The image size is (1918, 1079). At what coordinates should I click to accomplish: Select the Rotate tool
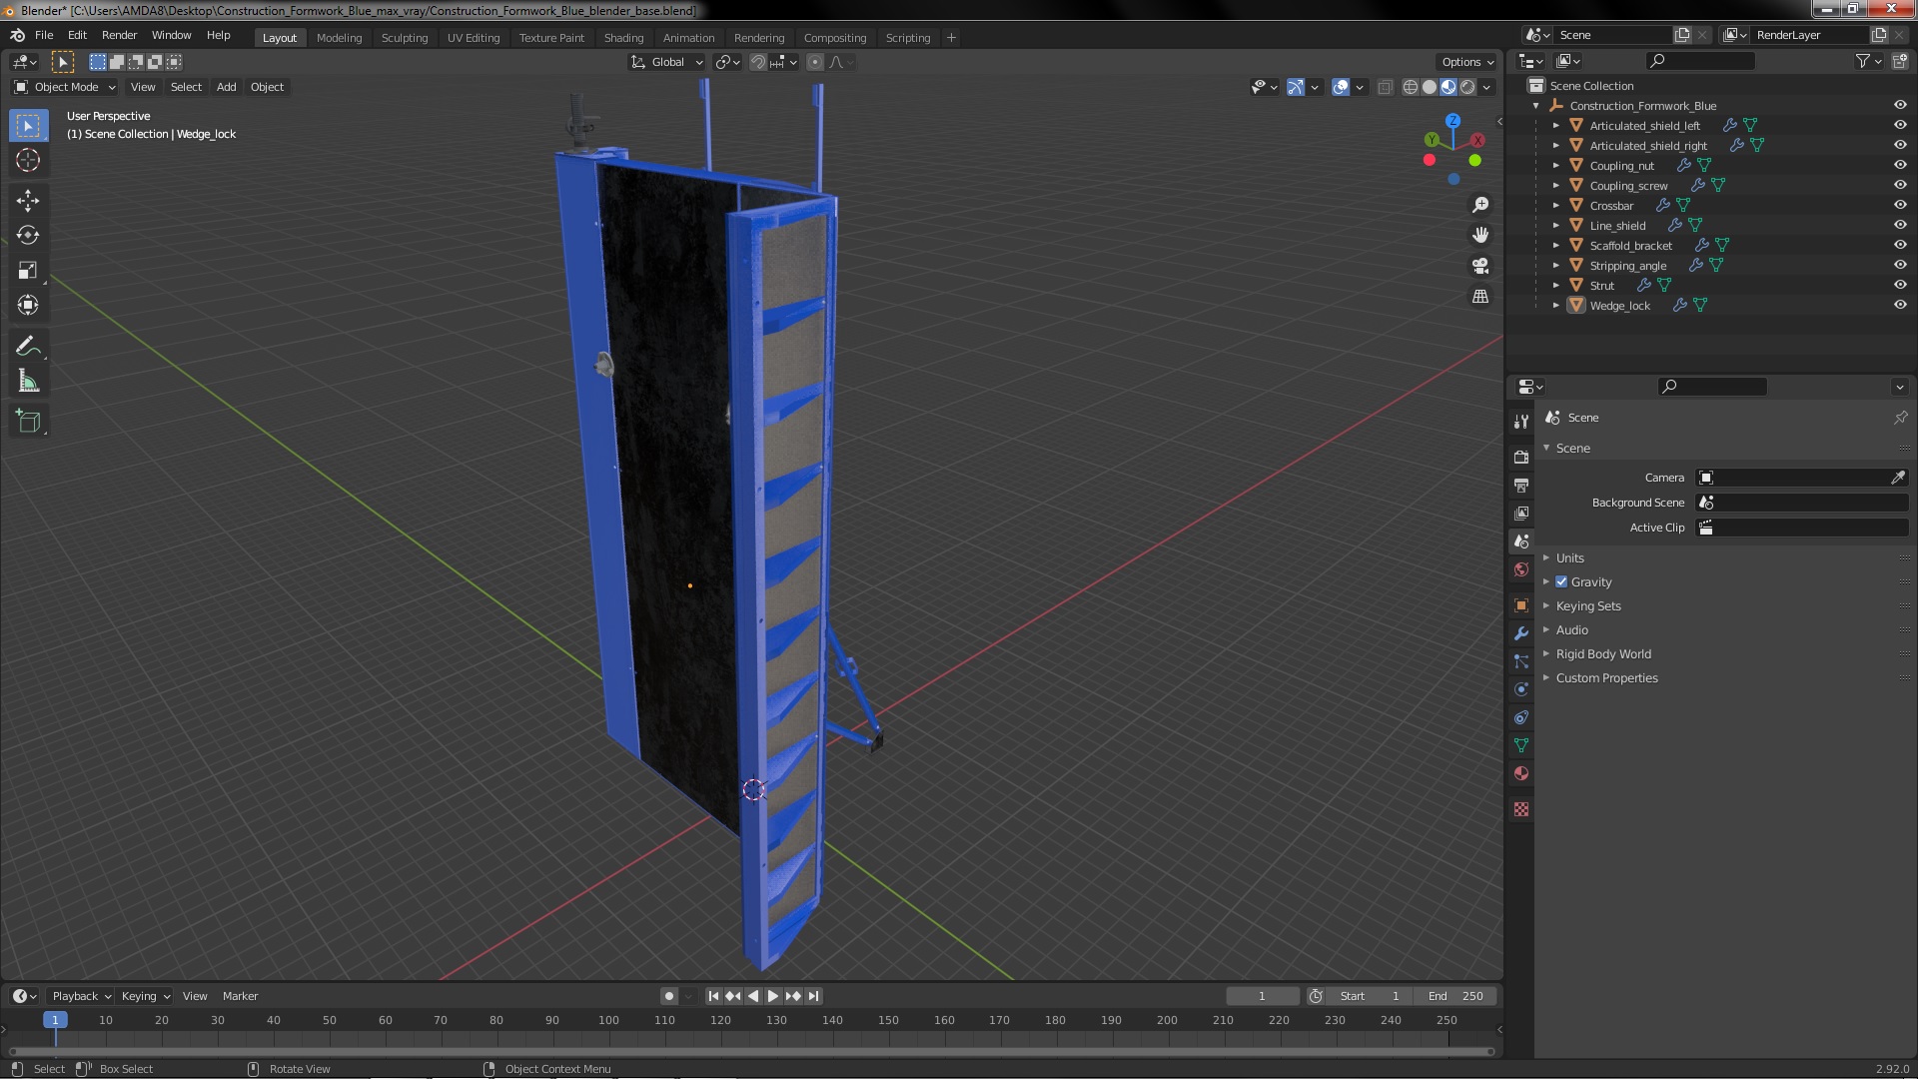click(28, 236)
